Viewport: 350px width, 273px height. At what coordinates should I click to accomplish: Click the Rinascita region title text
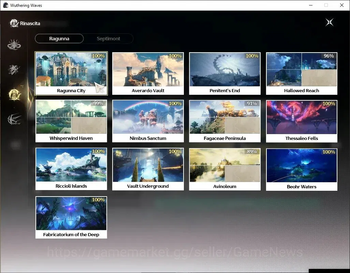pos(30,24)
